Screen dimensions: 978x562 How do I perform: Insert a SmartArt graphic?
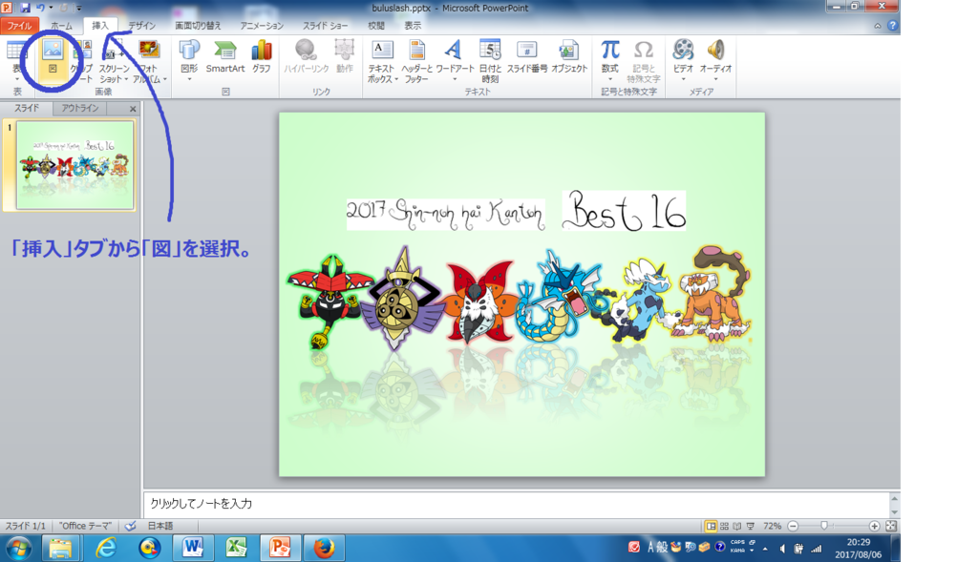click(x=225, y=56)
